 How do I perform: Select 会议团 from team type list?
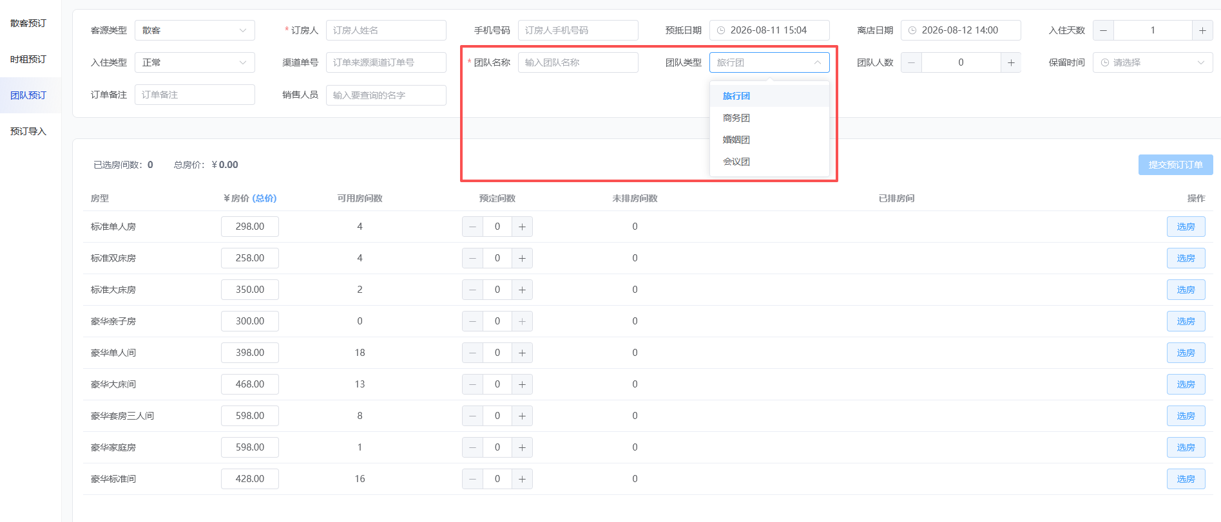pyautogui.click(x=769, y=162)
